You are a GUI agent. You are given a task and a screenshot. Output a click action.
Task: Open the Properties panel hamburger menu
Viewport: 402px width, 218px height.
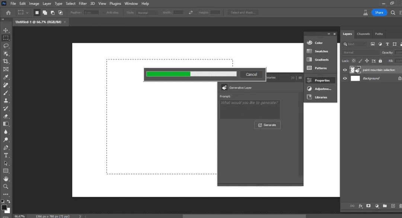(x=300, y=78)
